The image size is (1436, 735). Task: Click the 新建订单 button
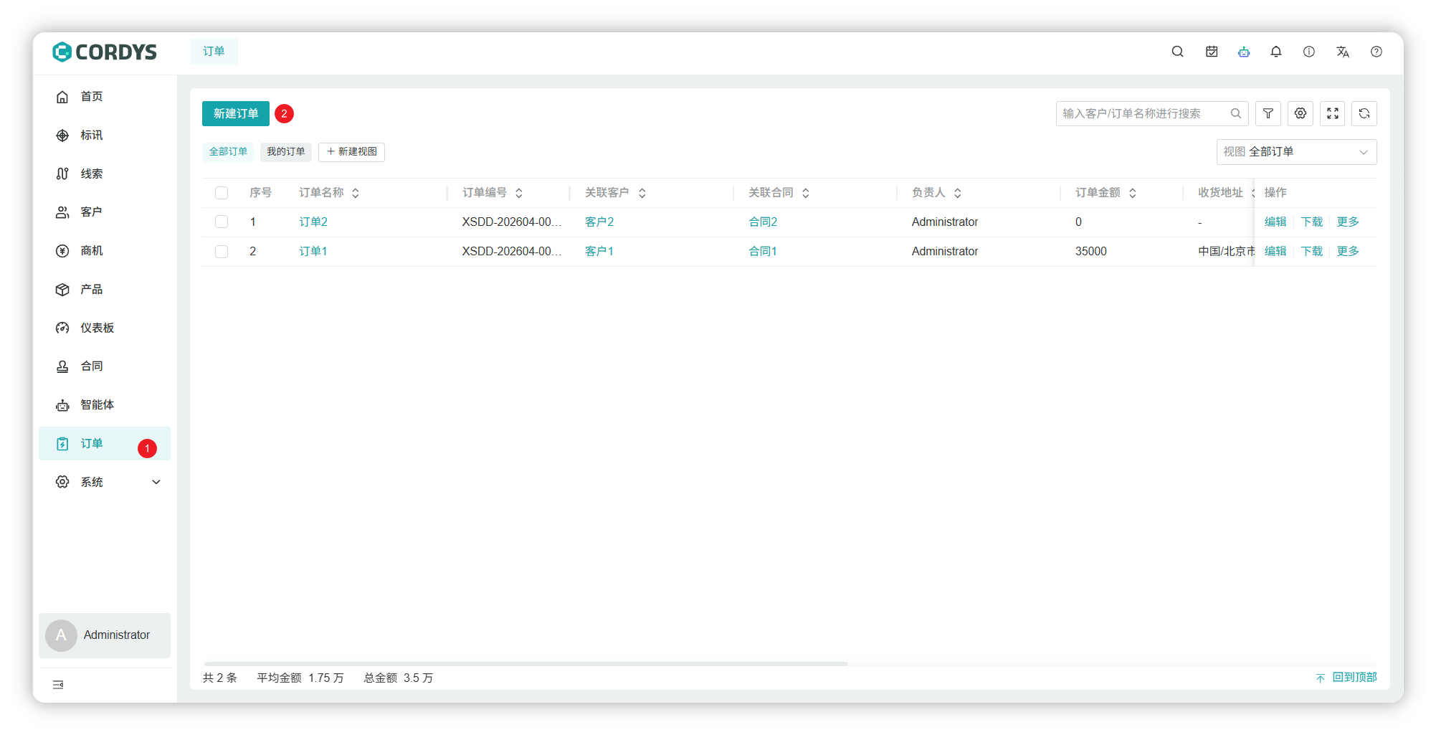coord(235,113)
